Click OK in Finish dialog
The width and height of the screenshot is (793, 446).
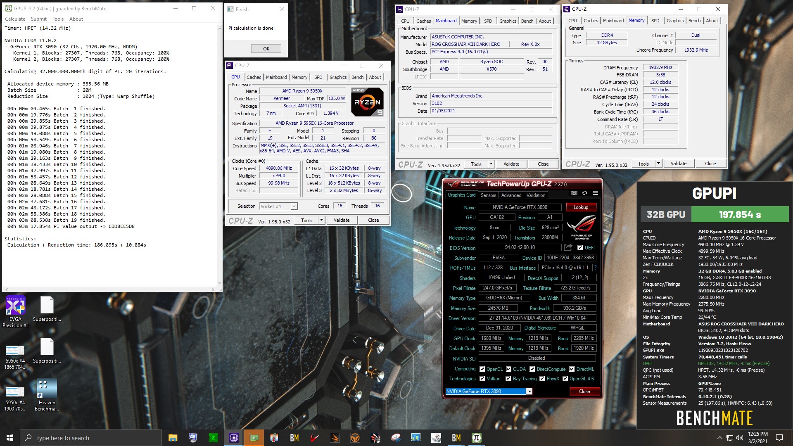266,49
